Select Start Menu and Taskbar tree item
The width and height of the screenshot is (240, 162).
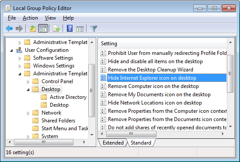click(65, 128)
